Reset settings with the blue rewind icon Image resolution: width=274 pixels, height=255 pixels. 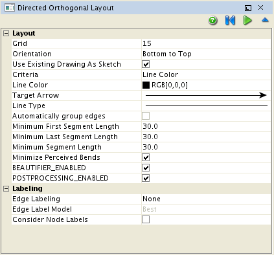tap(230, 21)
